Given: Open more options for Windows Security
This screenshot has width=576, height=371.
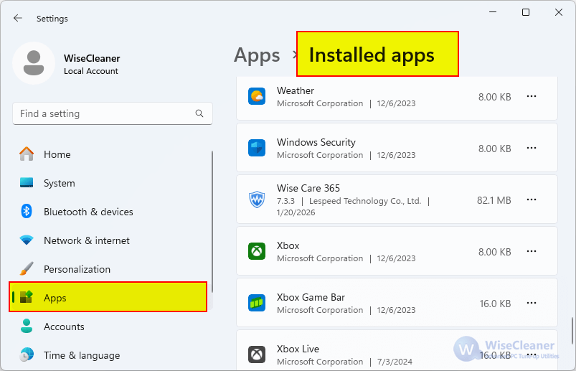Looking at the screenshot, I should point(532,148).
